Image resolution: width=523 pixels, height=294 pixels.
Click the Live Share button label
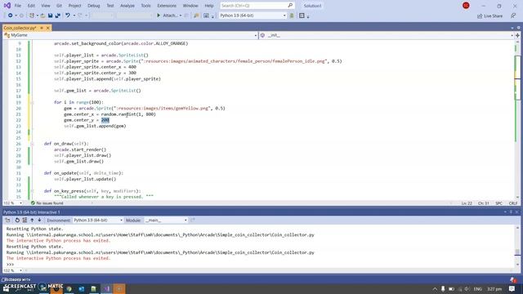(493, 16)
